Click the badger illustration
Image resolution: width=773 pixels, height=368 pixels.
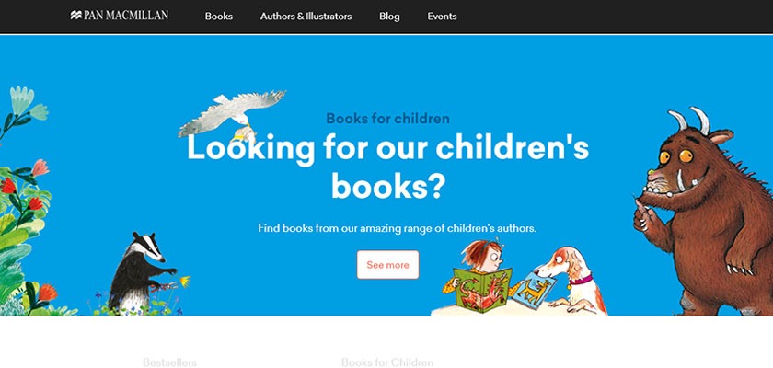click(141, 272)
